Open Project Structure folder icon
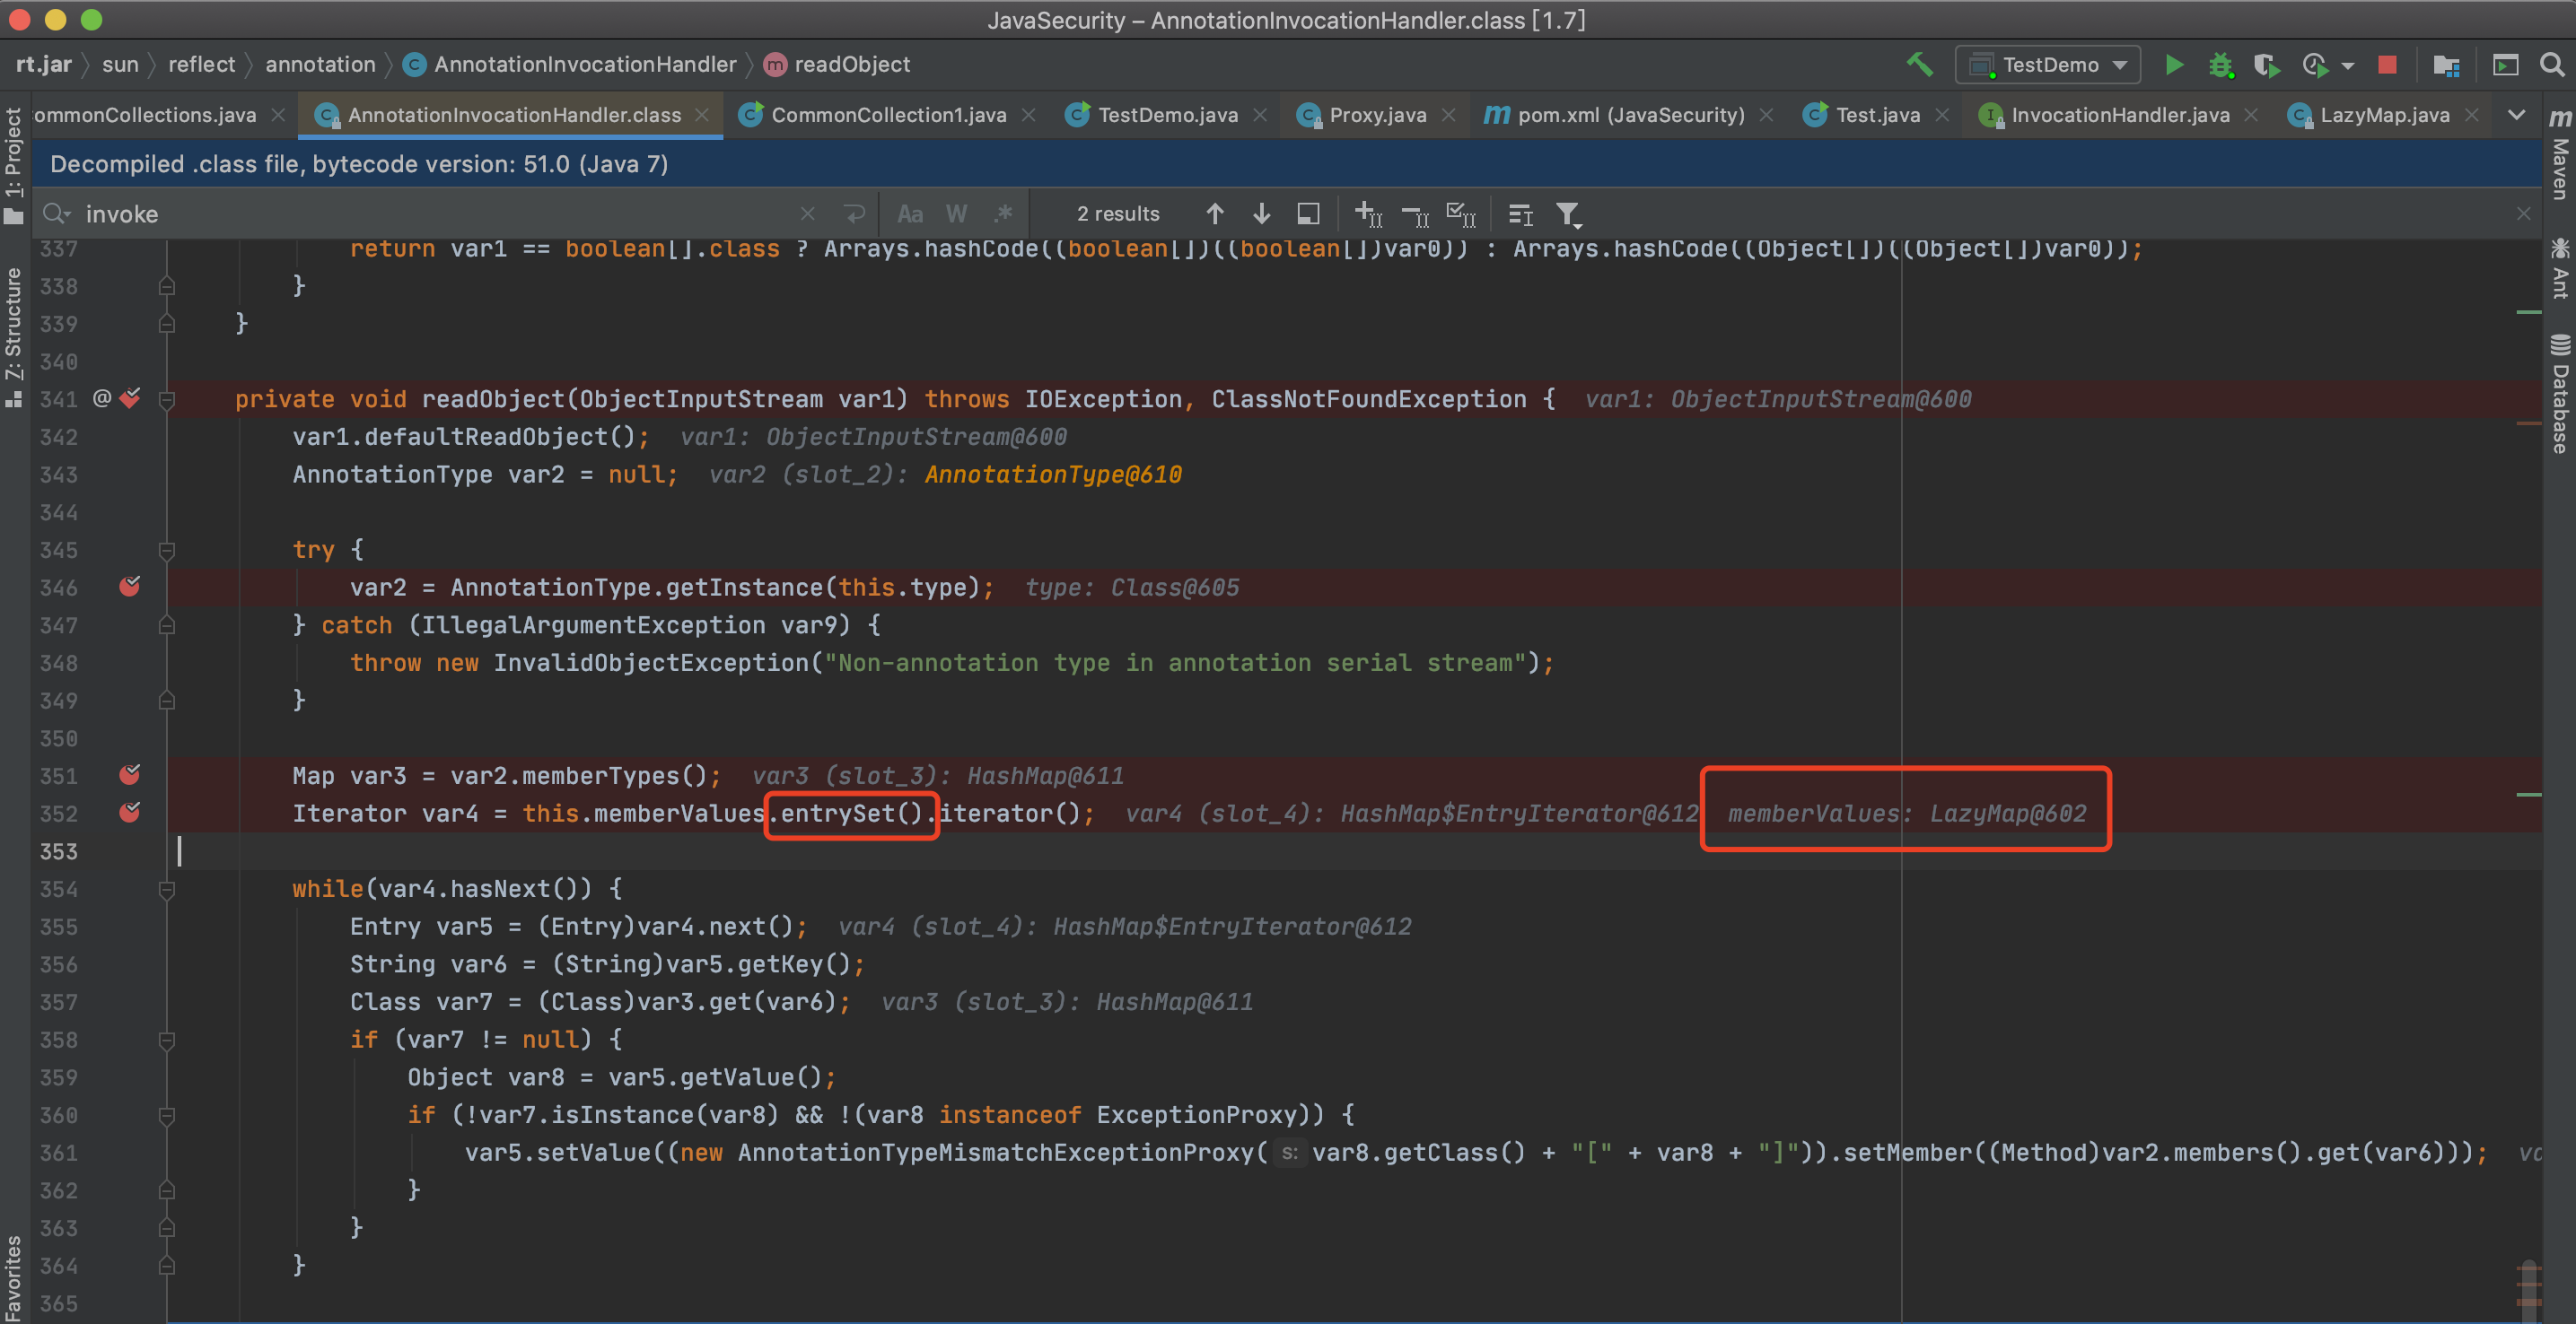Screen dimensions: 2576x1324 [x=2446, y=65]
